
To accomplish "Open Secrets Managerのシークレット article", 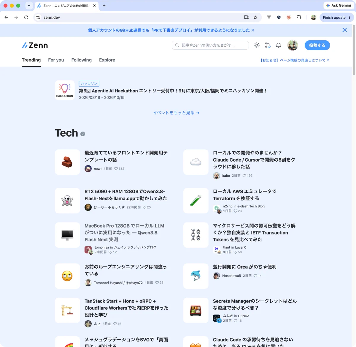I will (x=255, y=305).
